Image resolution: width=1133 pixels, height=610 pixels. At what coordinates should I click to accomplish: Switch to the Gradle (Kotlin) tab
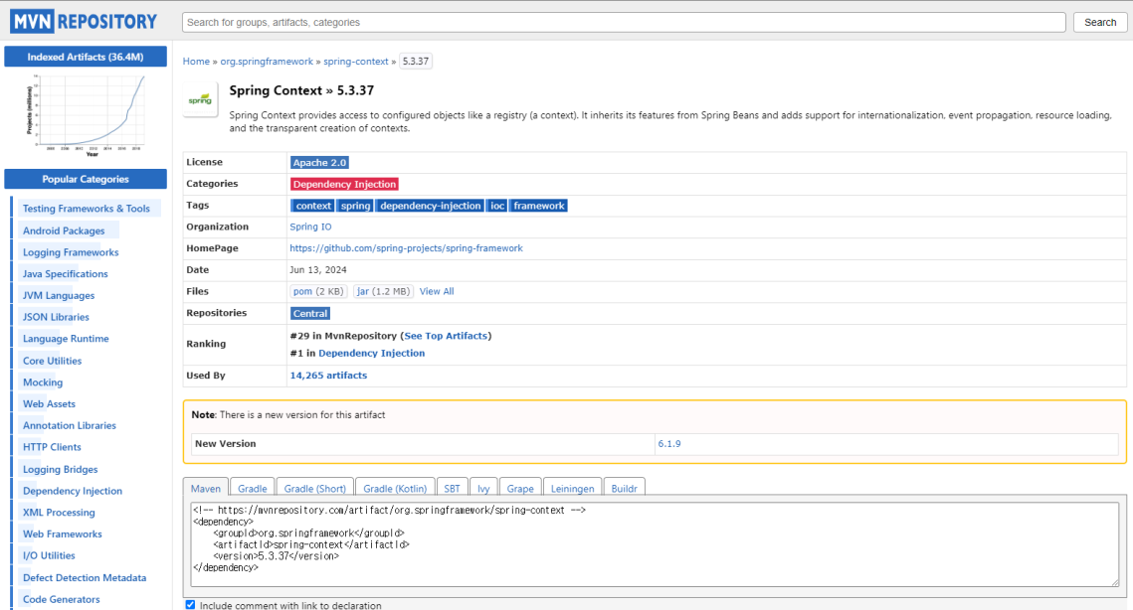[395, 488]
